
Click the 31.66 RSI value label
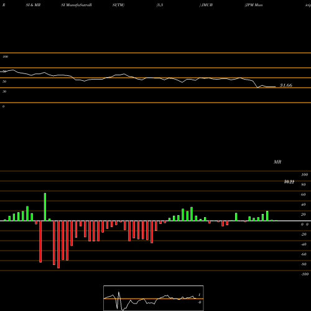286,85
